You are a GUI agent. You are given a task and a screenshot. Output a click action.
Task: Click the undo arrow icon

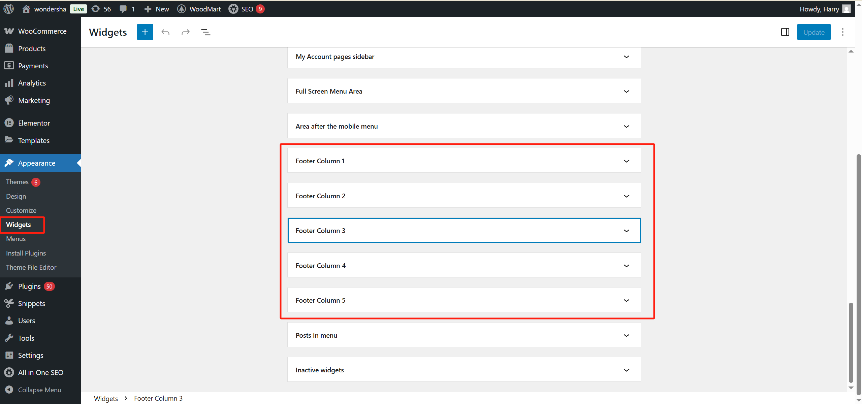tap(165, 32)
